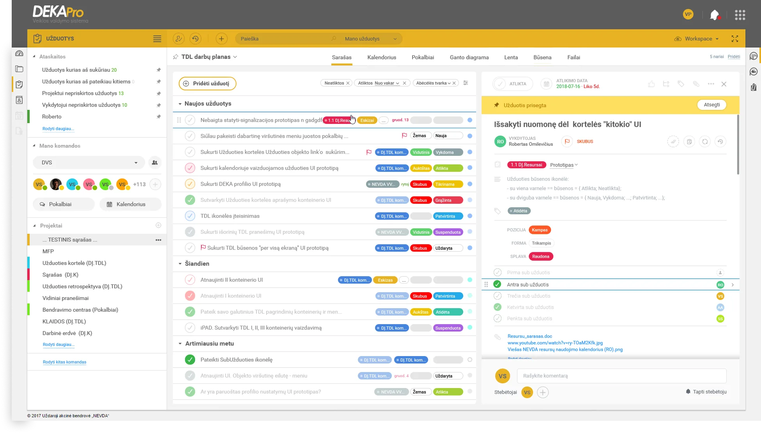Click the VP user avatar
Screen dimensions: 761x434
coord(688,14)
